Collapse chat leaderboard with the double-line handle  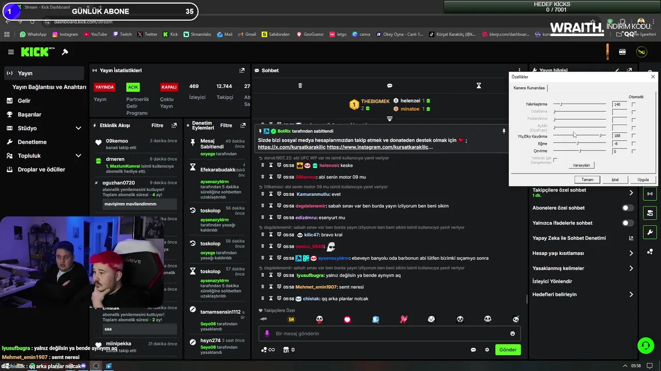tap(390, 119)
